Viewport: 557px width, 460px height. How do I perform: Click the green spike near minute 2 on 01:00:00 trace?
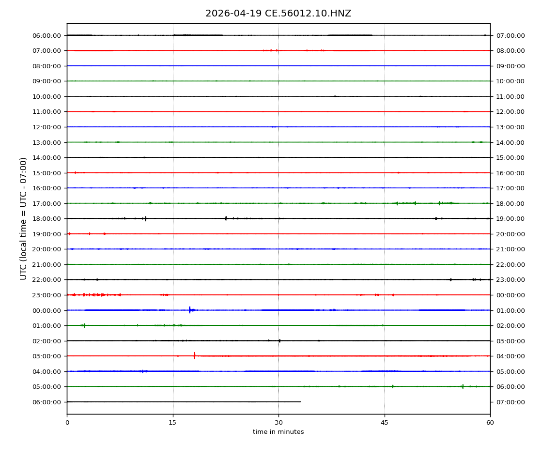[x=84, y=325]
